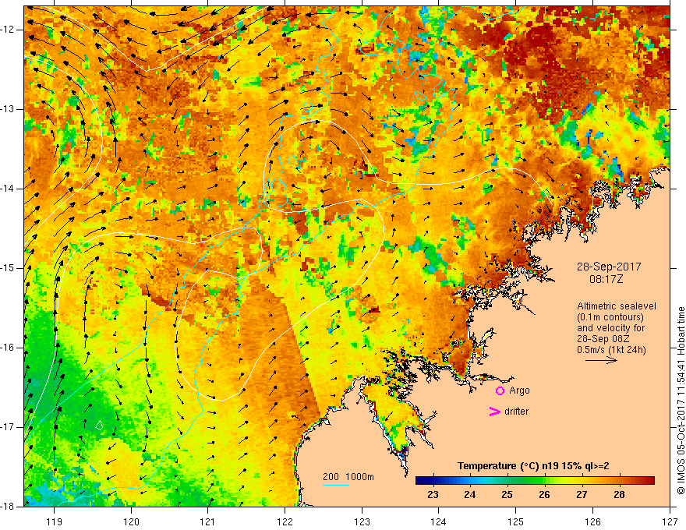Click the longitude axis label 122
The height and width of the screenshot is (530, 686).
285,521
